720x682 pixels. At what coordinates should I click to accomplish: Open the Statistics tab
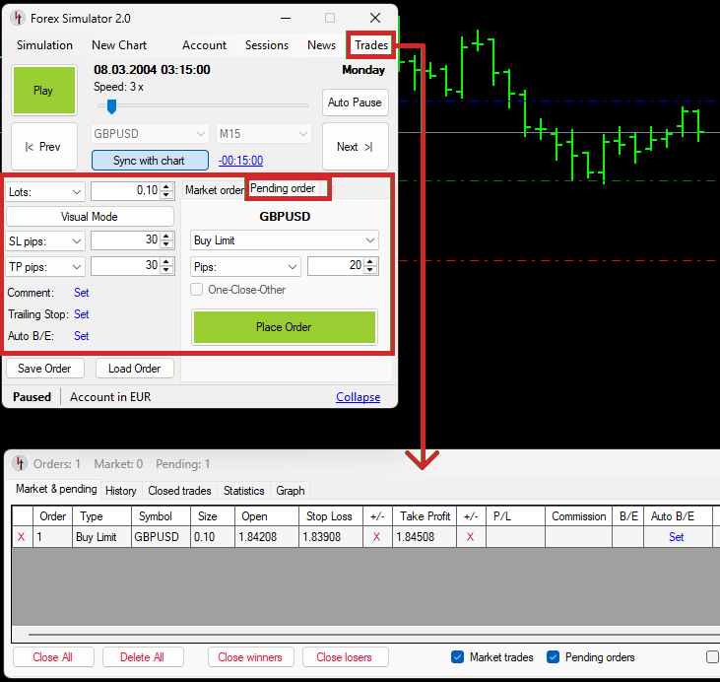tap(244, 491)
